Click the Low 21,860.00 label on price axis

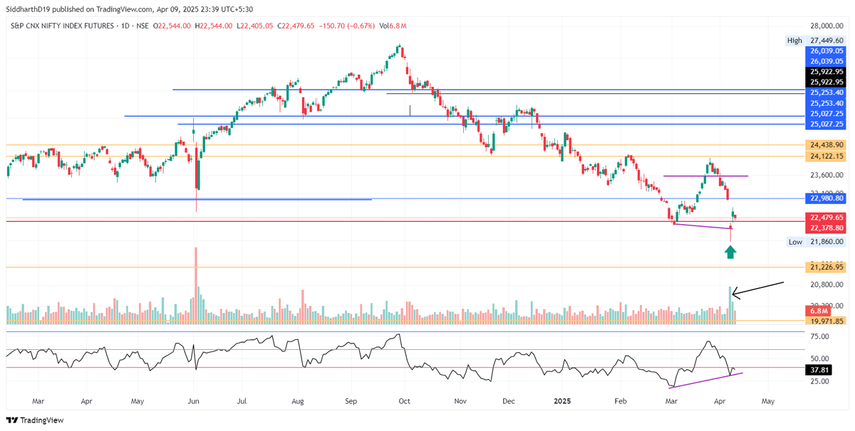pos(817,243)
